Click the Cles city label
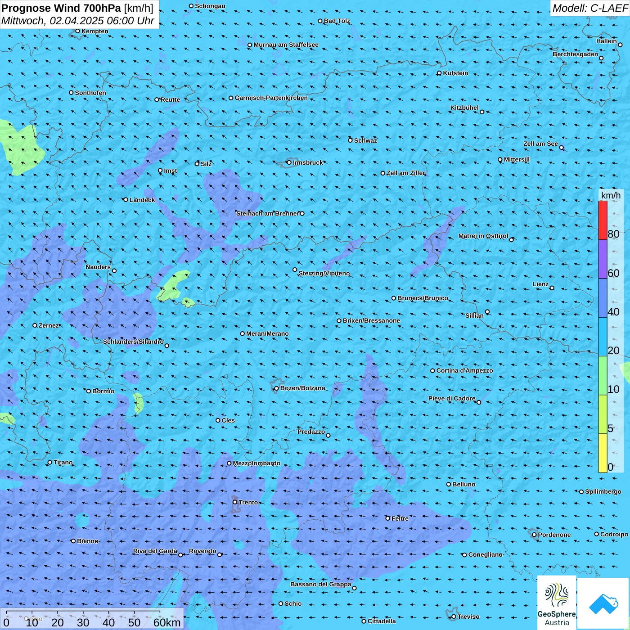This screenshot has width=630, height=630. coord(228,420)
